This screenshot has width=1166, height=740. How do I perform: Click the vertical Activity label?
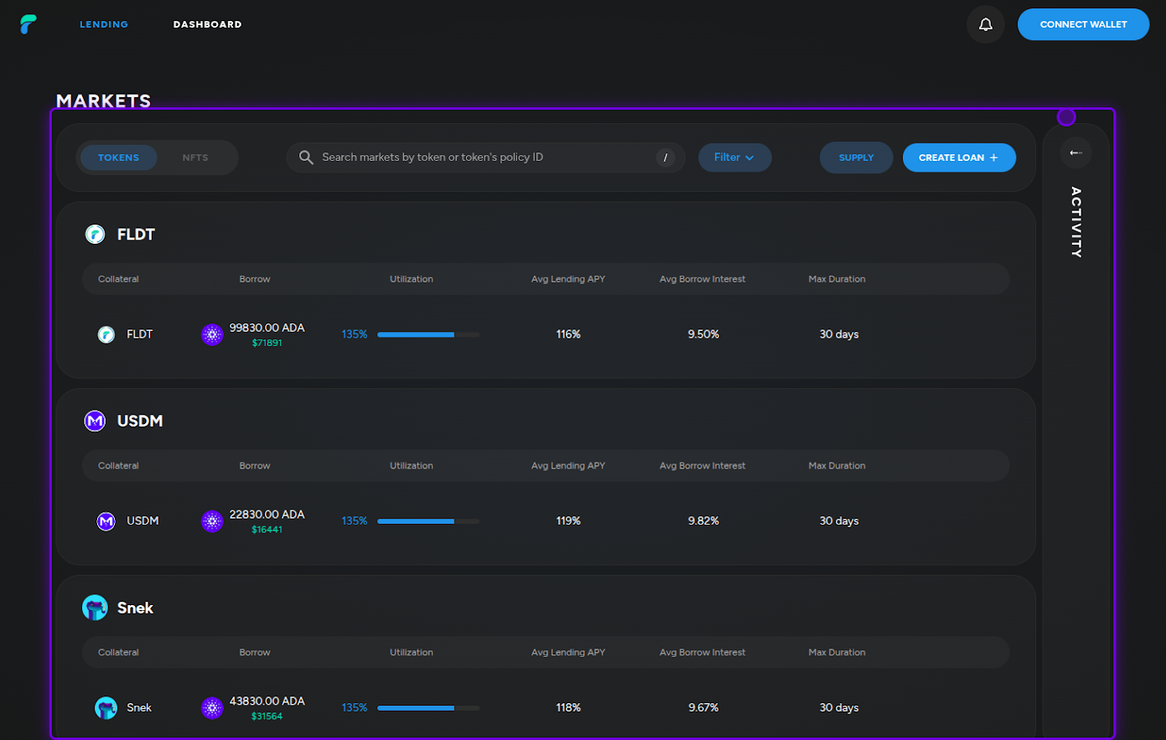point(1076,222)
